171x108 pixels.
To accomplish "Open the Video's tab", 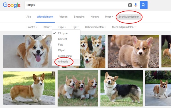I will [63, 17].
